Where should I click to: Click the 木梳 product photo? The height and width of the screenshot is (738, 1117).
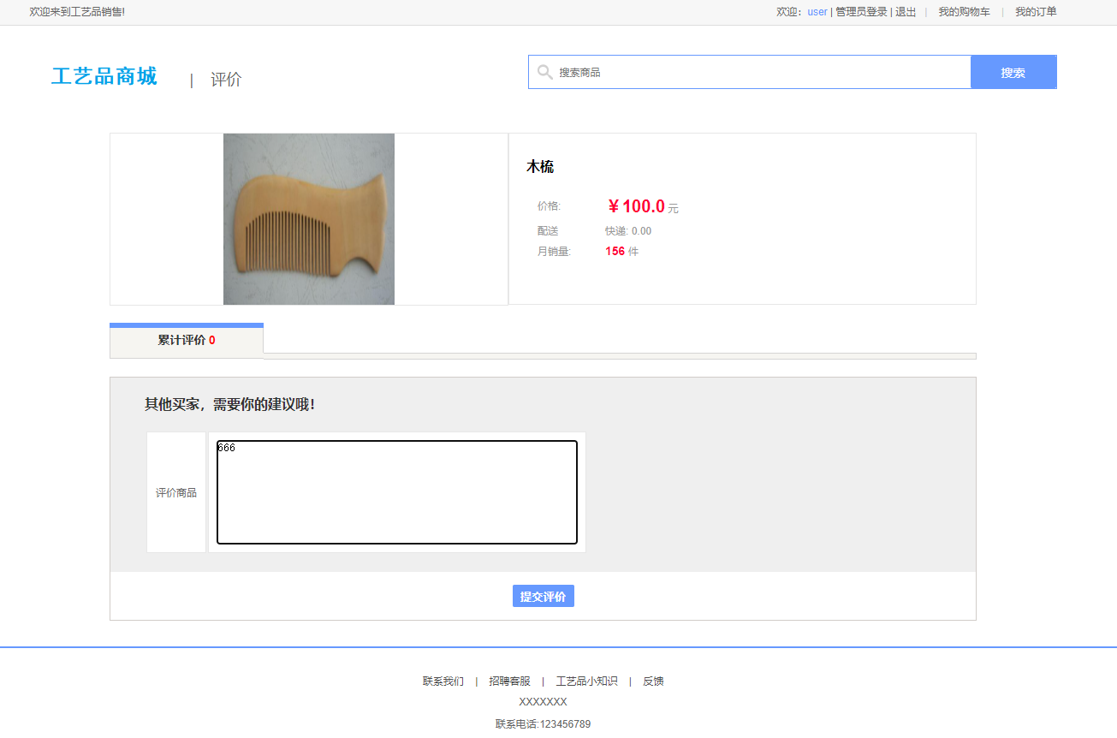(308, 218)
